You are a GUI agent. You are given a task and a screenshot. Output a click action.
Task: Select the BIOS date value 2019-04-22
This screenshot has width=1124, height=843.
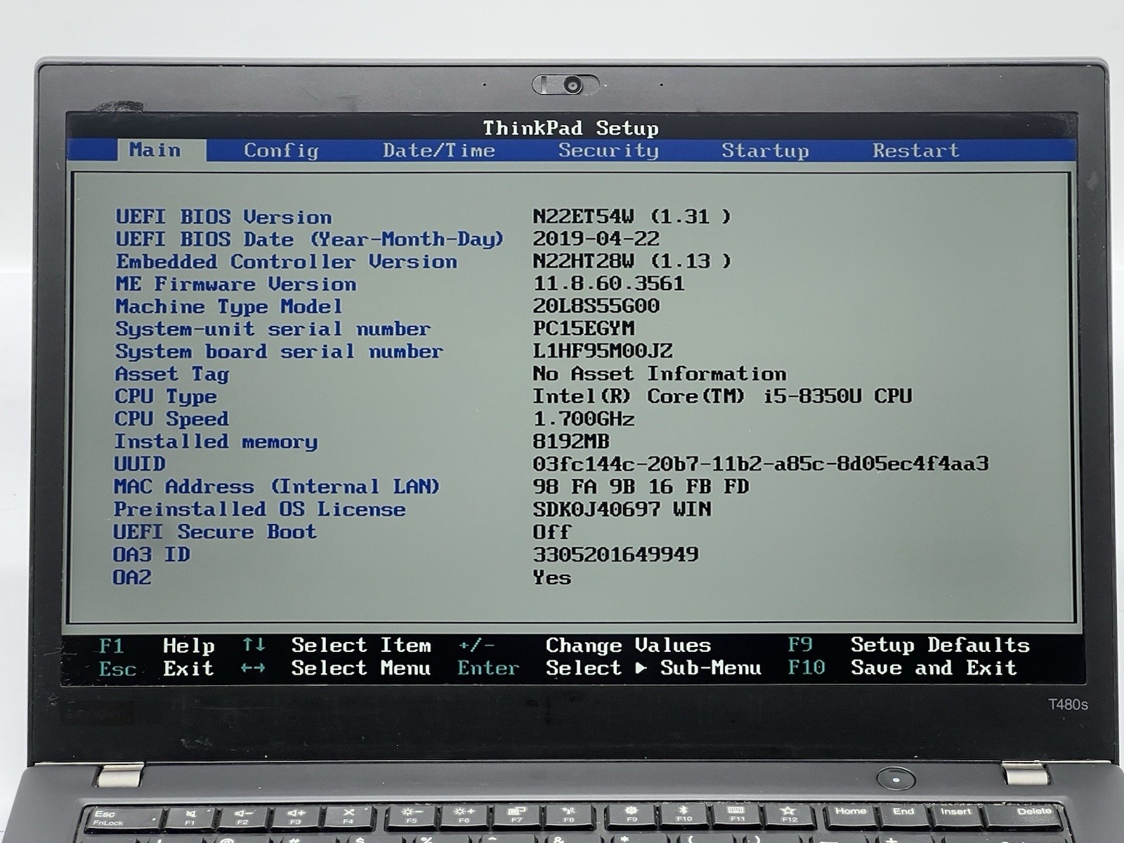pyautogui.click(x=596, y=238)
